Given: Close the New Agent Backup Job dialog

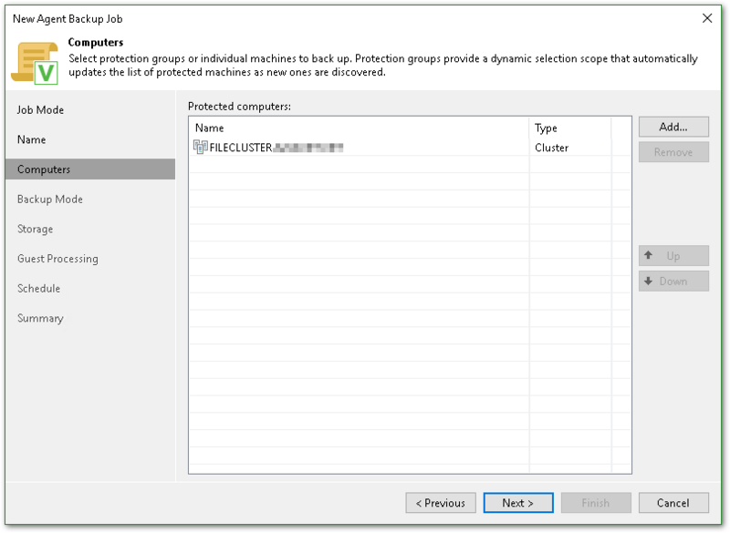Looking at the screenshot, I should click(707, 18).
